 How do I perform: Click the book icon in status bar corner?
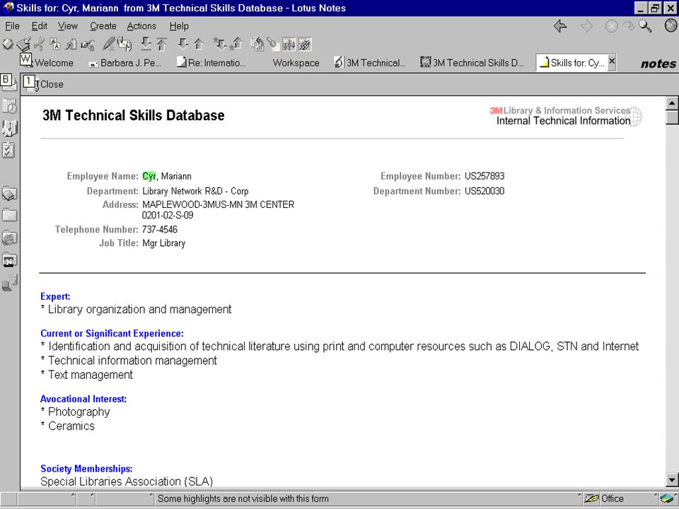668,498
